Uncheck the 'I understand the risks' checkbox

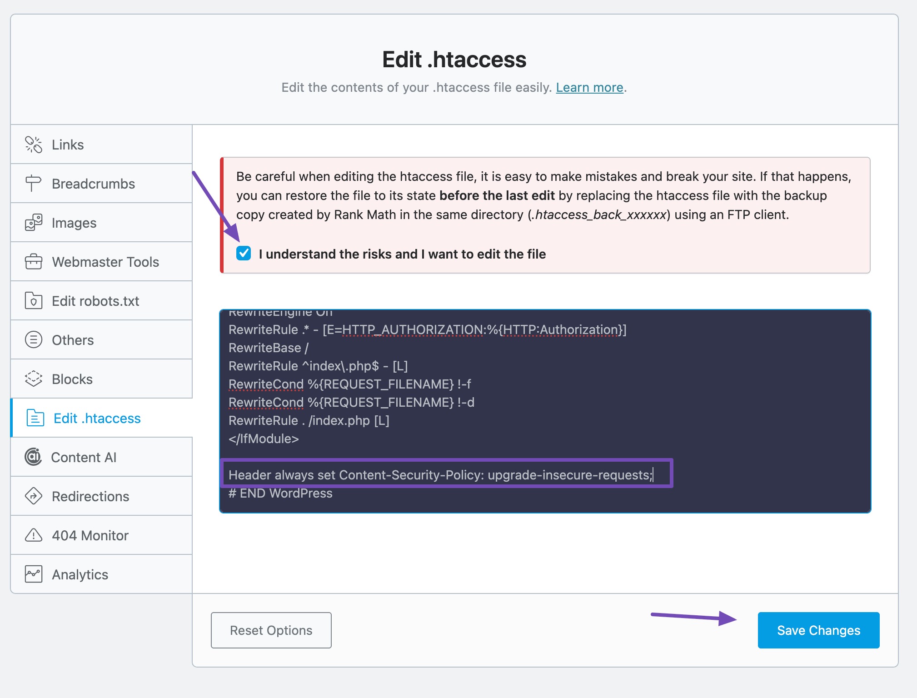(x=244, y=254)
